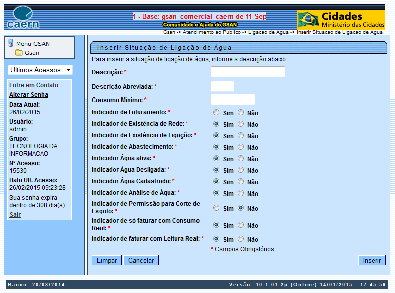This screenshot has height=293, width=395.
Task: Focus the Descrição text field
Action: coord(248,72)
